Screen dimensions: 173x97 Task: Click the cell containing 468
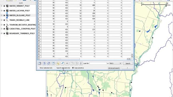pos(88,5)
